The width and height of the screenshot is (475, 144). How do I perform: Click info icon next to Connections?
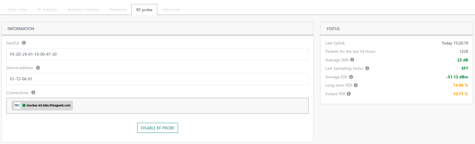click(33, 92)
